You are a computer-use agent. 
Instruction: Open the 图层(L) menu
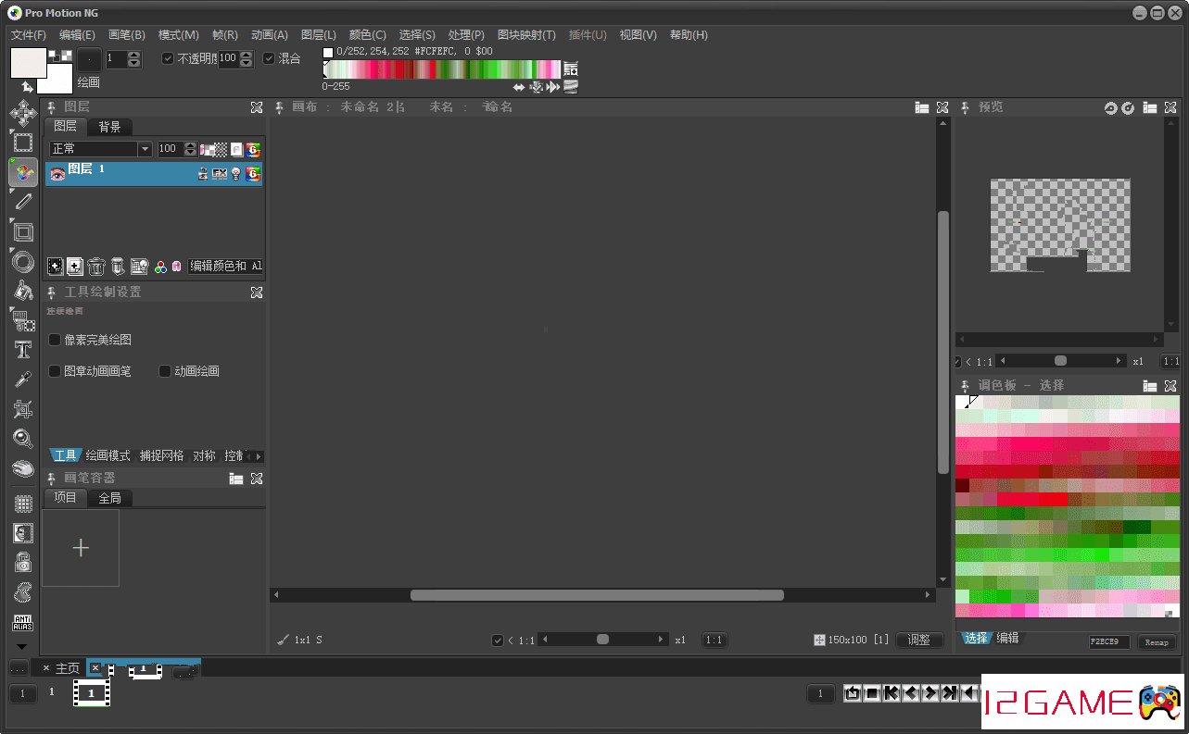[319, 35]
